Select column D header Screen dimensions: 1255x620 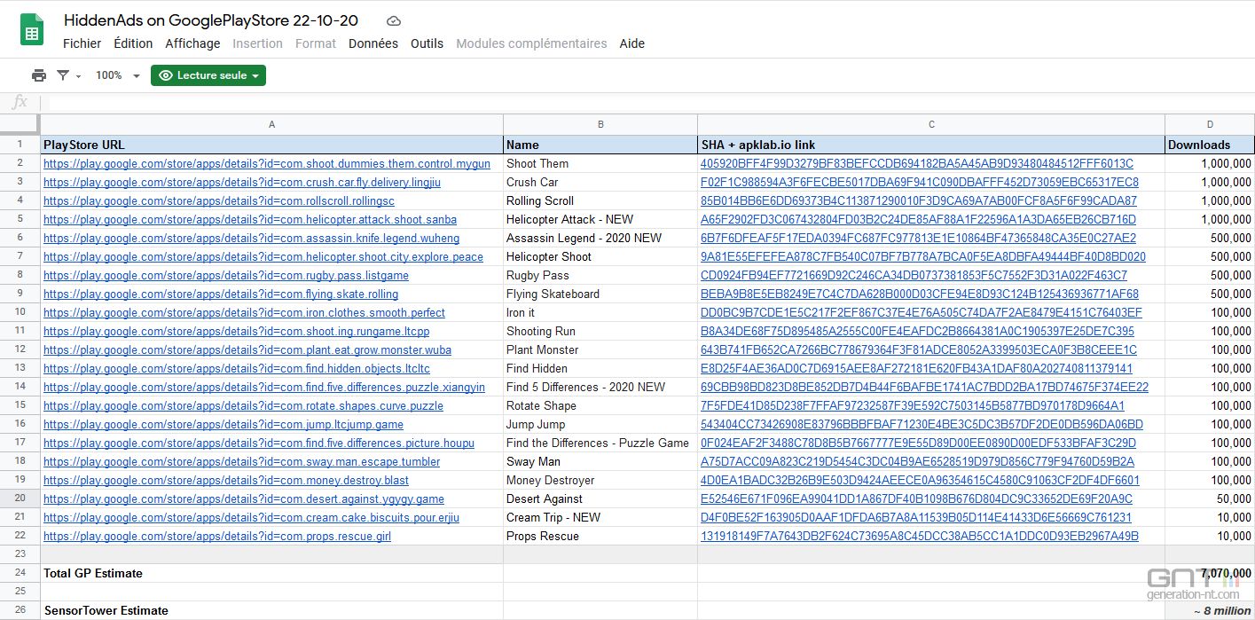tap(1210, 124)
